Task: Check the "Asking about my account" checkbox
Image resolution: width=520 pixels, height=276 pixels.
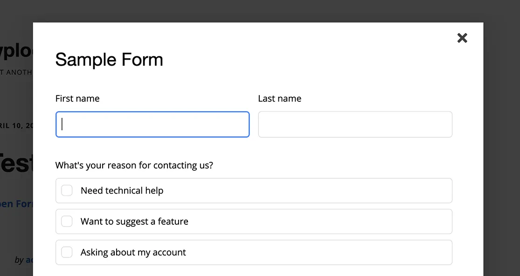Action: click(67, 252)
